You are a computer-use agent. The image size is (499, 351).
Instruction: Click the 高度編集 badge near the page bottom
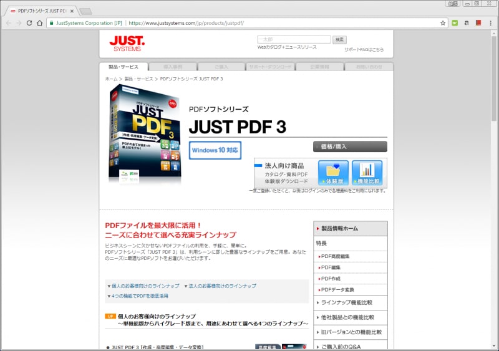(268, 347)
